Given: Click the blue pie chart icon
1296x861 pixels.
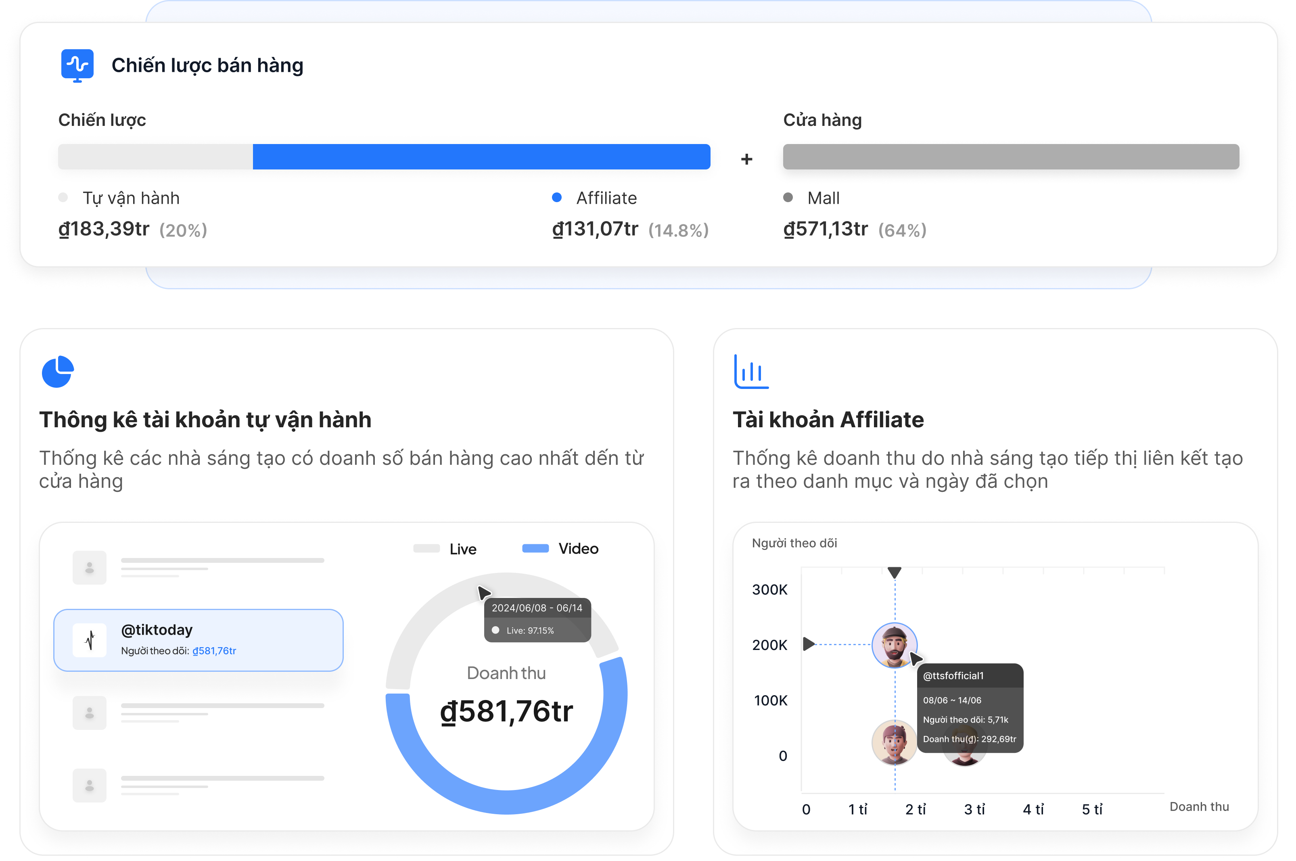Looking at the screenshot, I should 58,372.
